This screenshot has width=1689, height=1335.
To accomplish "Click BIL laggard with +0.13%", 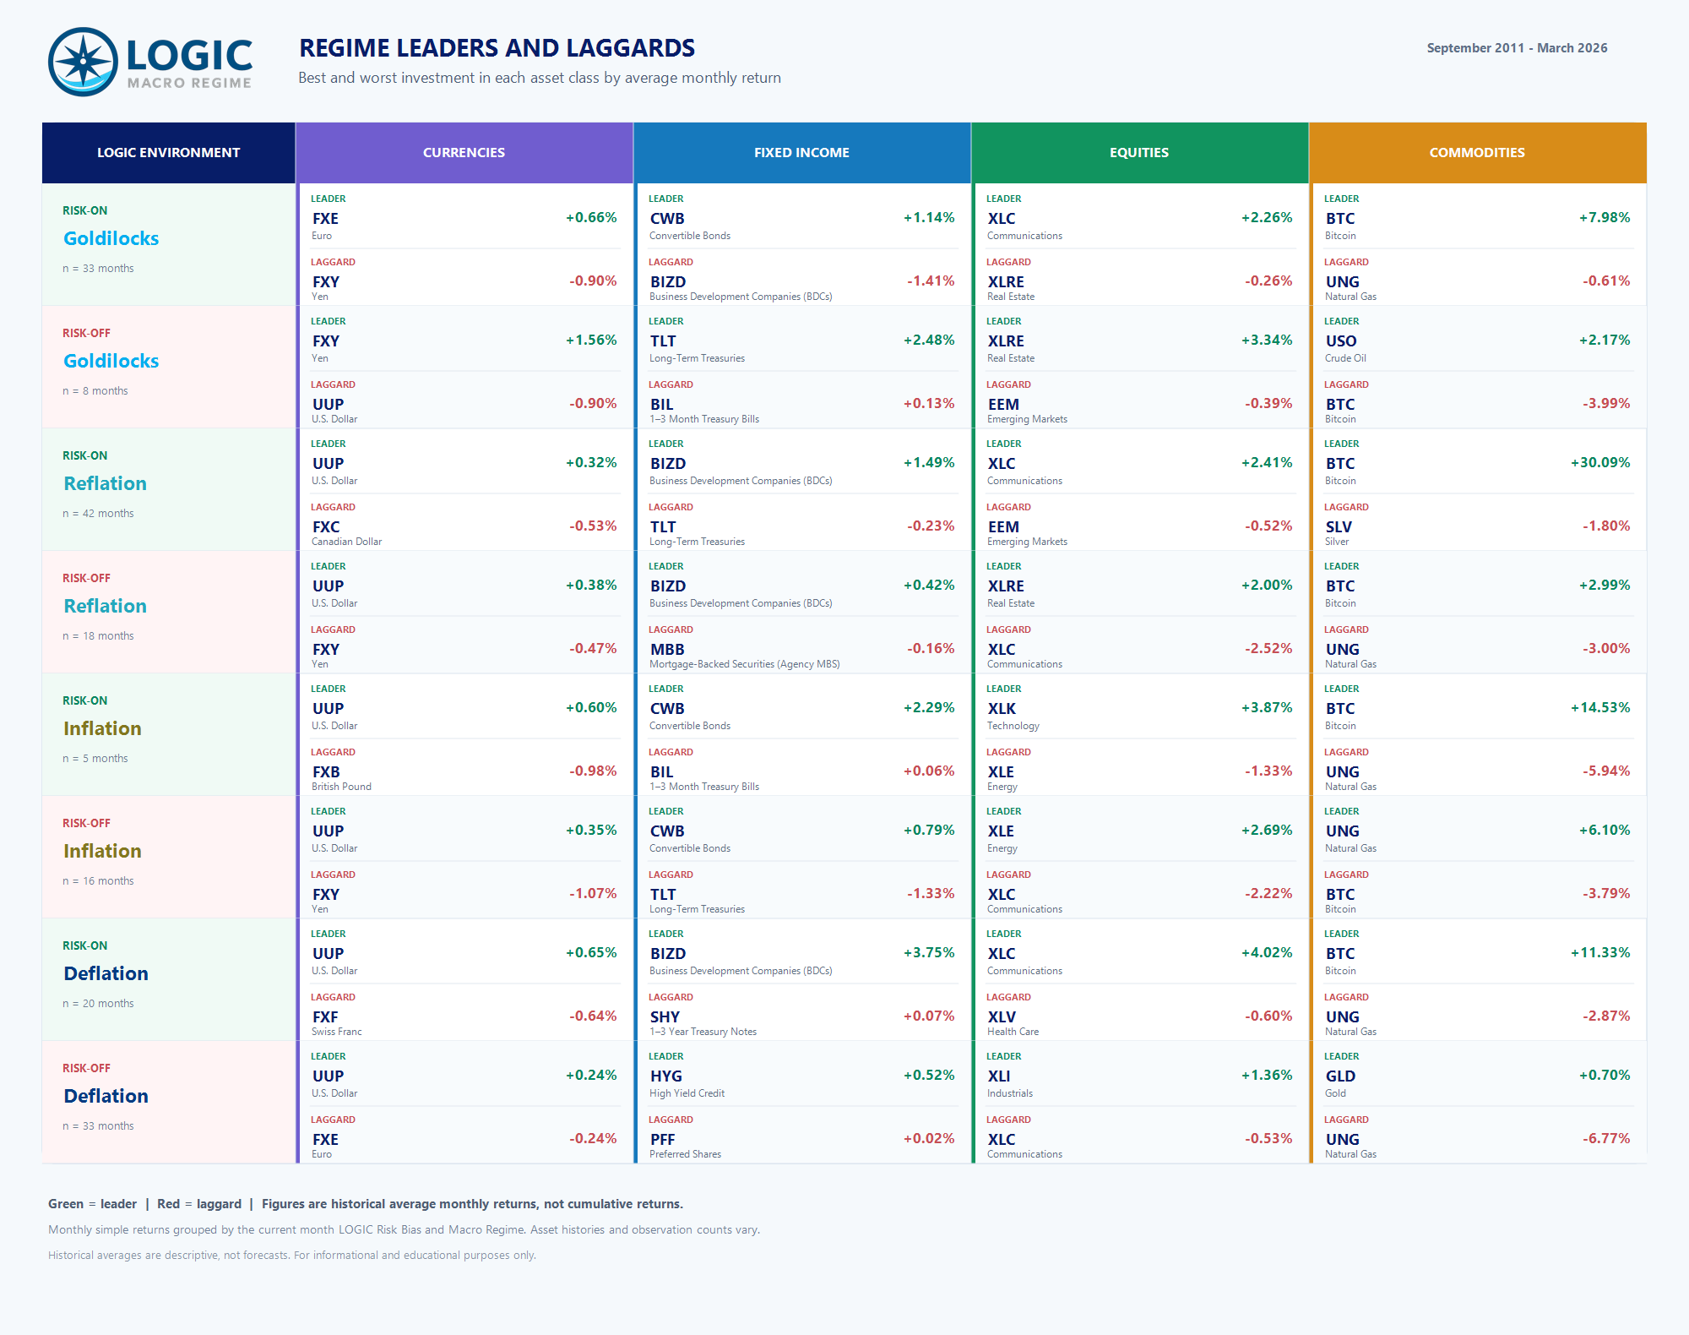I will click(x=801, y=401).
